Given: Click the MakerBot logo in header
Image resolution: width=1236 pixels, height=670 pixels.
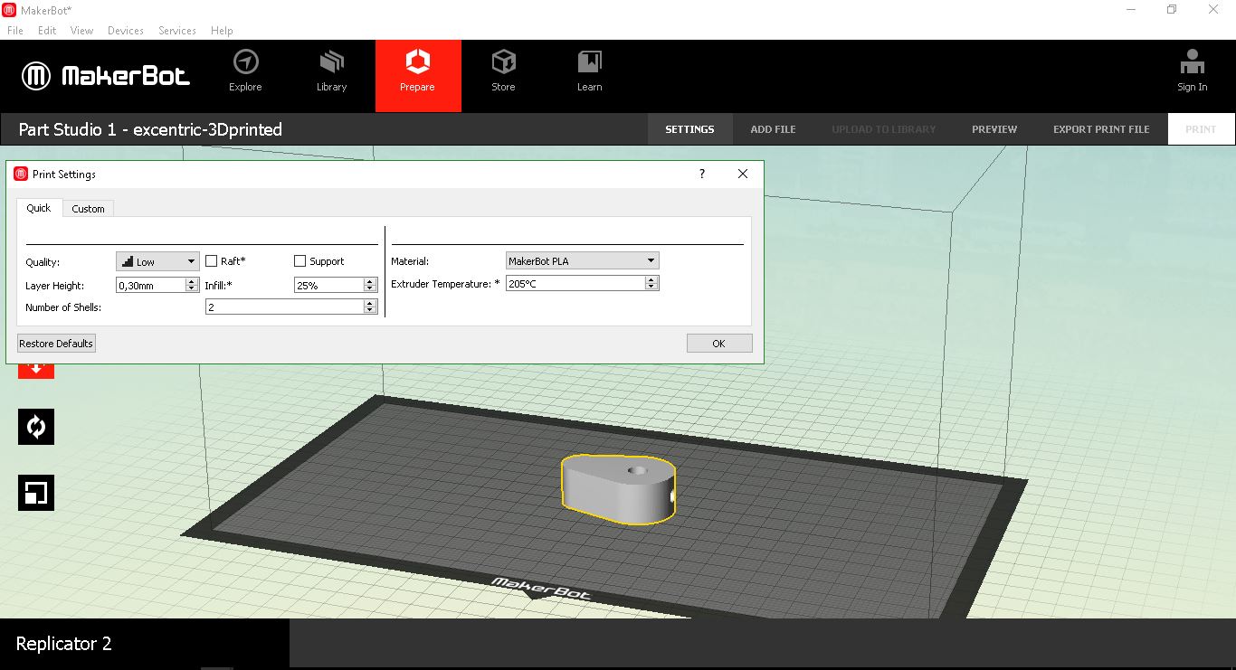Looking at the screenshot, I should point(106,76).
